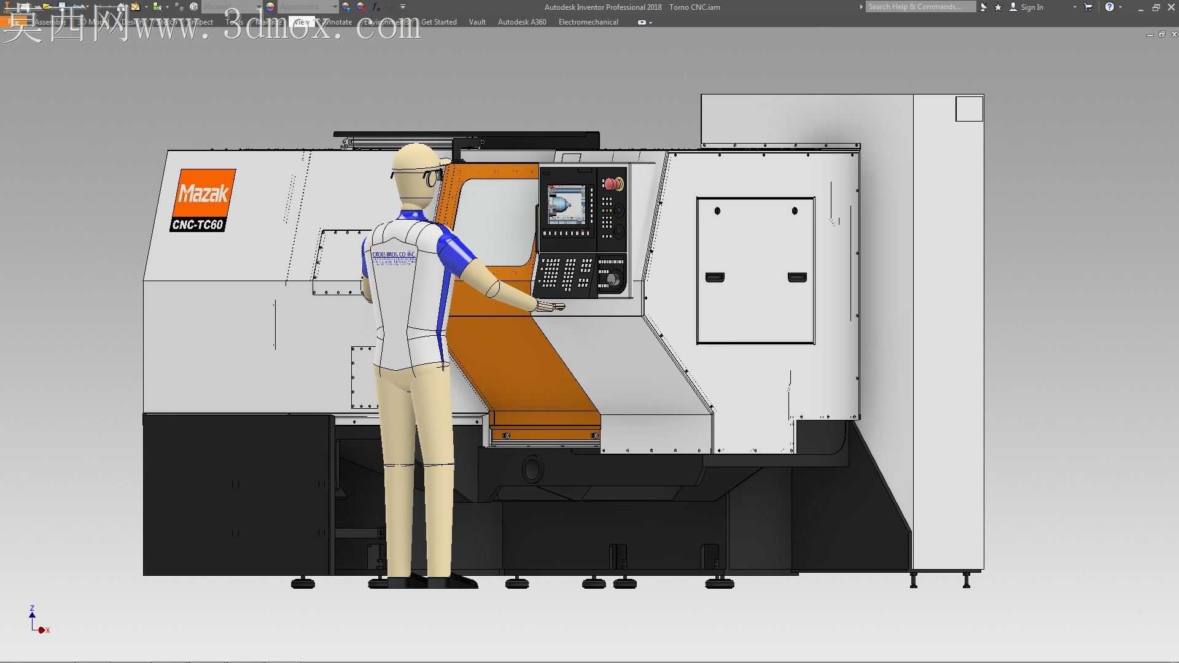Click the Communication Center satellite icon
Viewport: 1179px width, 663px height.
[x=984, y=7]
